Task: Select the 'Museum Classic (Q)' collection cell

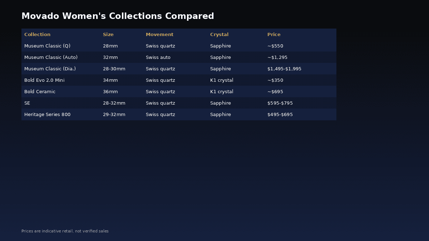Action: pyautogui.click(x=47, y=46)
